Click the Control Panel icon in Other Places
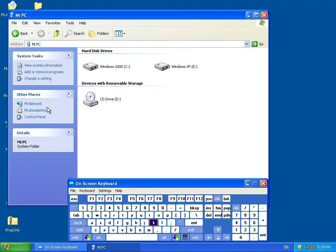This screenshot has height=252, width=336. pyautogui.click(x=20, y=117)
